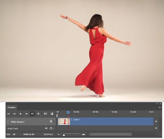Select the Timeline tab
Image resolution: width=164 pixels, height=139 pixels.
pyautogui.click(x=11, y=107)
